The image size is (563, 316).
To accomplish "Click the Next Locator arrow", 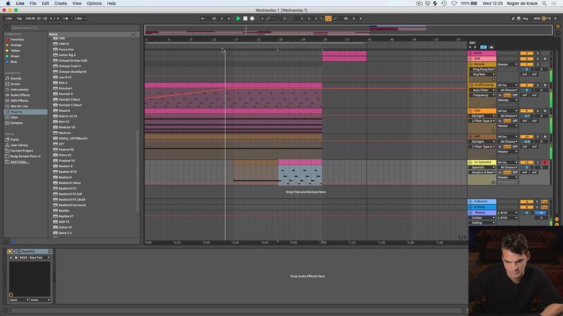I will click(475, 47).
